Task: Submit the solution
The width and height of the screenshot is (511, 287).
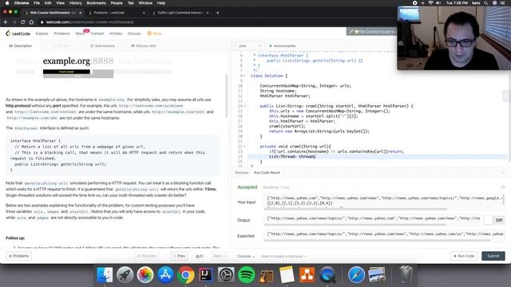Action: pyautogui.click(x=493, y=256)
